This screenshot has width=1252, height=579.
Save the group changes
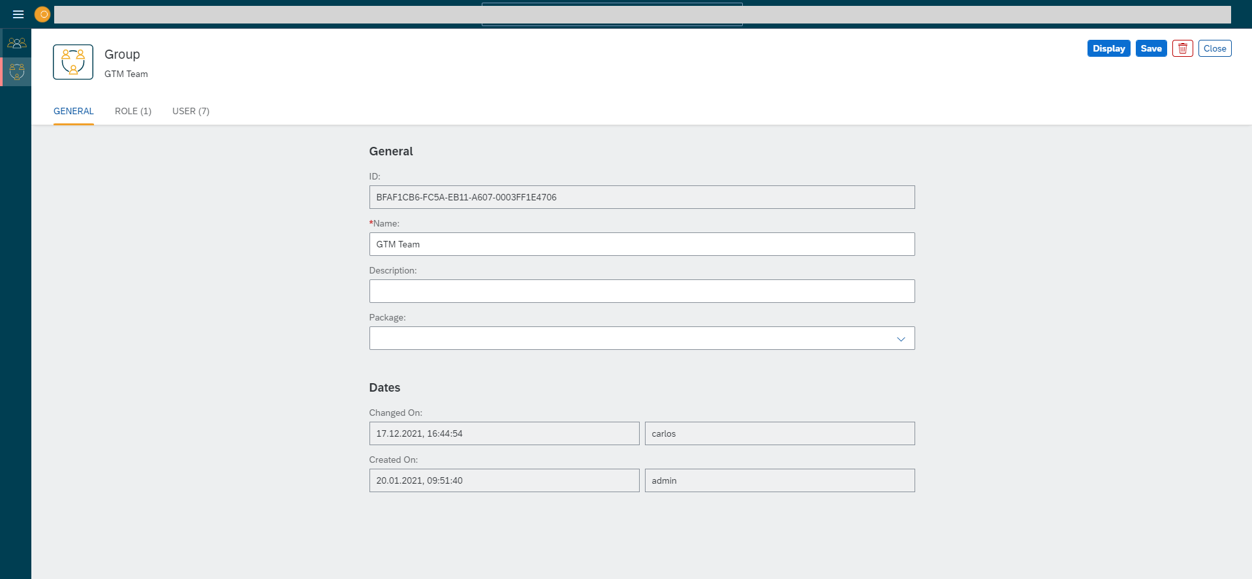tap(1151, 48)
